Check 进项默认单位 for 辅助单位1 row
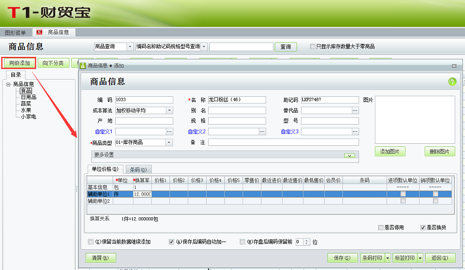 (x=403, y=194)
